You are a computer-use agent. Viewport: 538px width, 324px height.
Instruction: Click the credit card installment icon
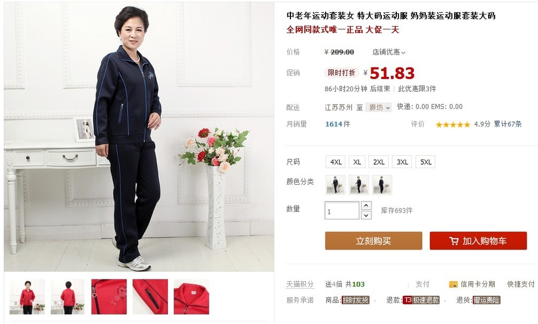coord(454,284)
